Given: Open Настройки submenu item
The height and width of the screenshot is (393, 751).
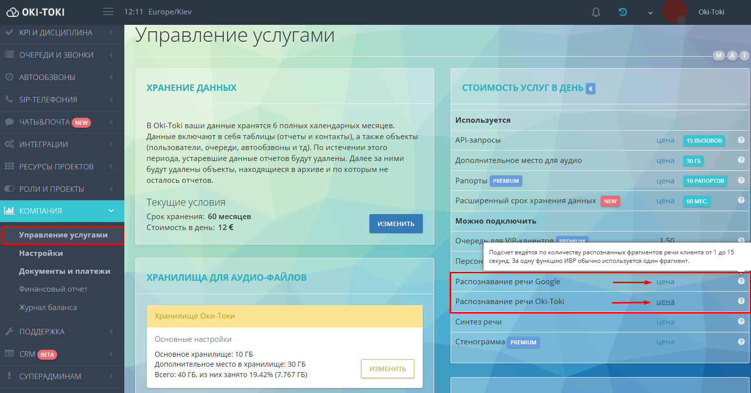Looking at the screenshot, I should click(41, 253).
